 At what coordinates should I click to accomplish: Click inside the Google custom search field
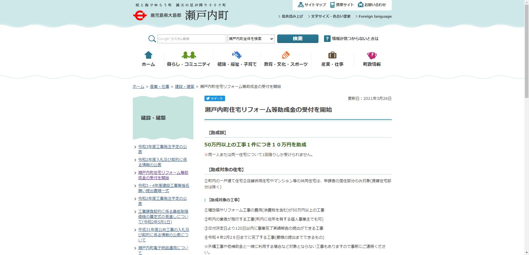(191, 39)
